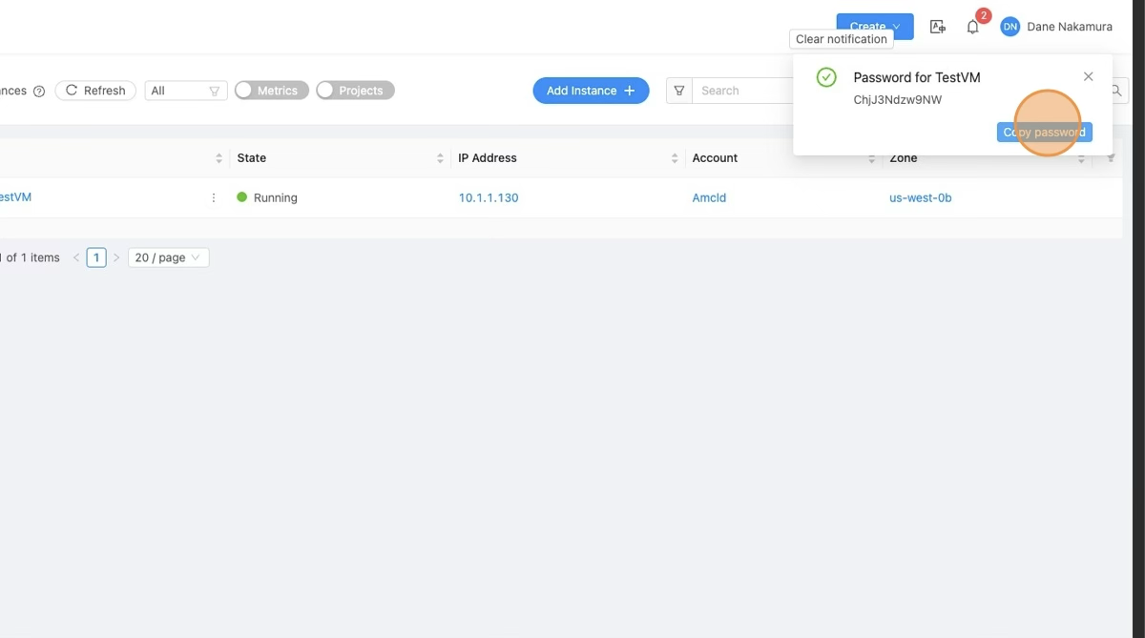Toggle the Metrics switch
The image size is (1145, 638).
272,91
